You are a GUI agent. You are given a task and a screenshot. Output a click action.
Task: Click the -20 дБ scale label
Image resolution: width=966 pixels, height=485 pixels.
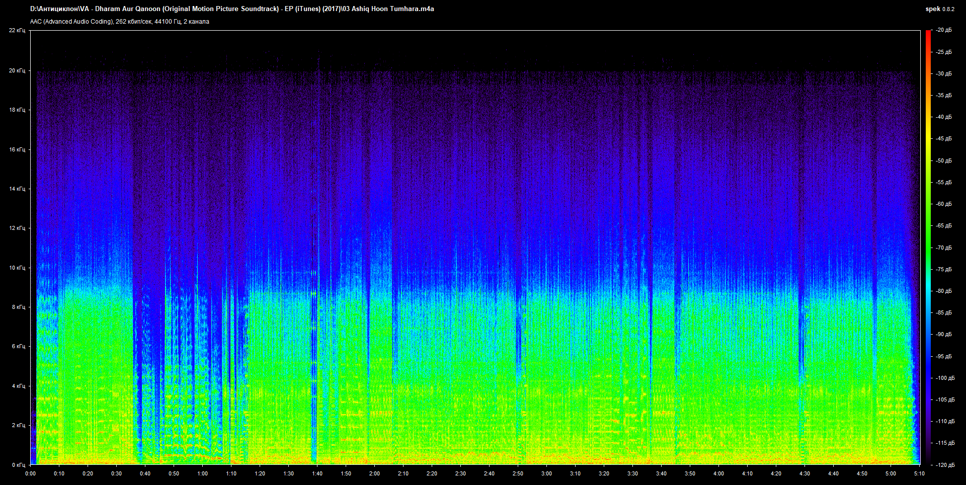(x=943, y=30)
